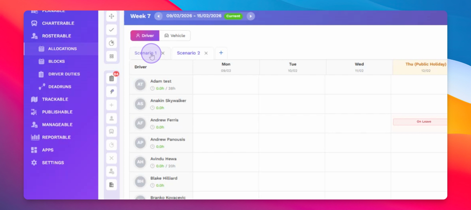471x210 pixels.
Task: Open the Charterable menu label
Action: pyautogui.click(x=58, y=23)
